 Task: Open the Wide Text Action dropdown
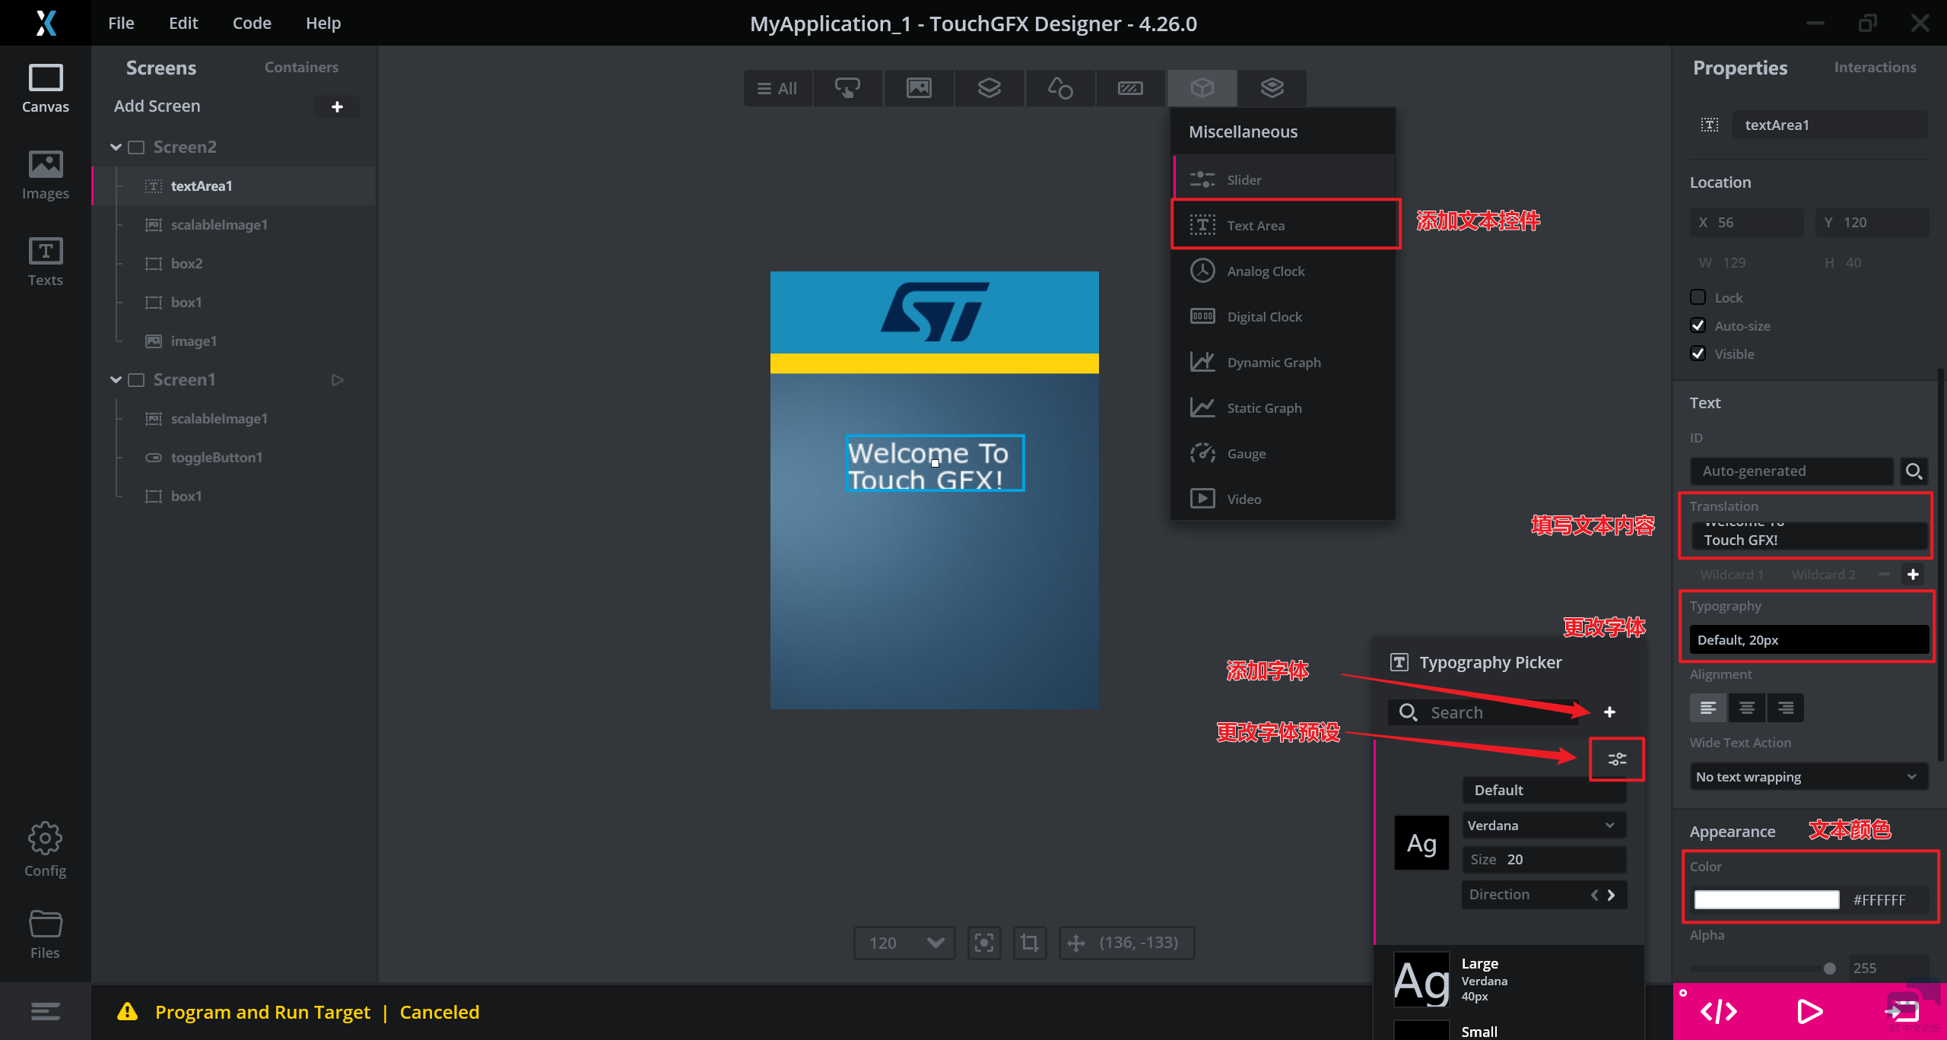click(1809, 777)
